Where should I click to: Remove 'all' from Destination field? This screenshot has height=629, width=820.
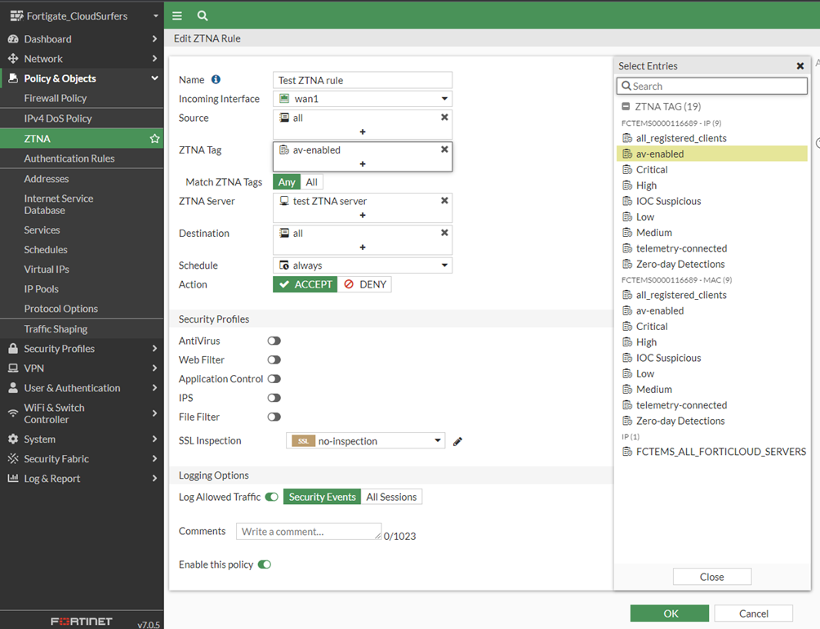point(444,233)
